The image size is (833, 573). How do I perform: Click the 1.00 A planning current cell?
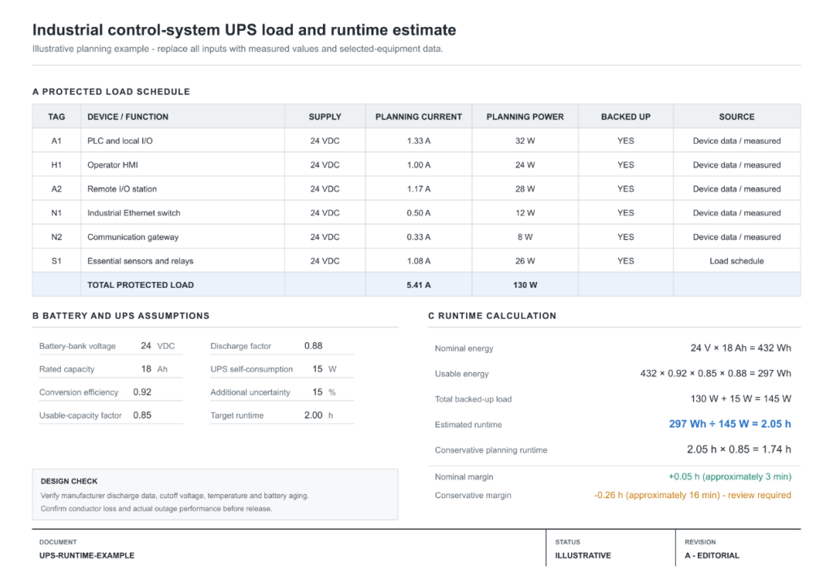(419, 165)
